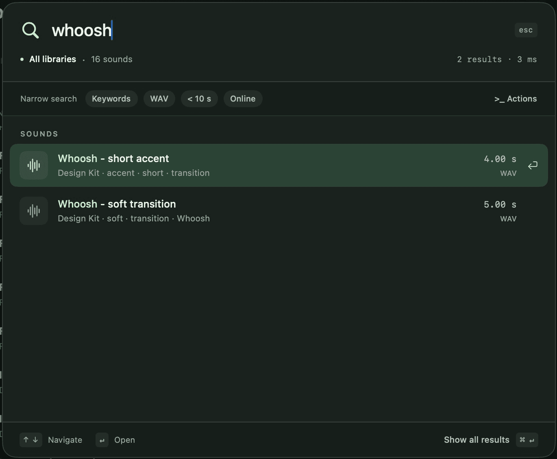
Task: Click Show all results
Action: (476, 440)
